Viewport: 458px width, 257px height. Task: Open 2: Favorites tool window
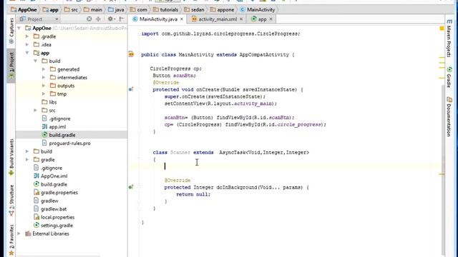[11, 240]
